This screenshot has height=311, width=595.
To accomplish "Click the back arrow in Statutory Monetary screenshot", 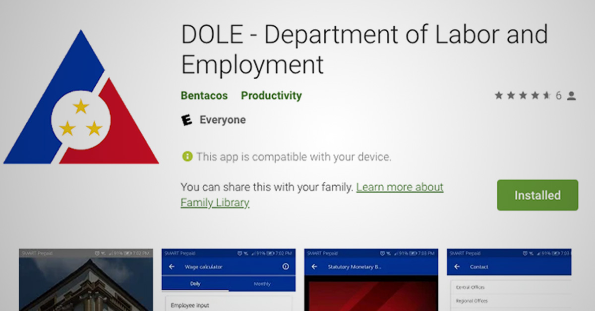I will pos(313,266).
